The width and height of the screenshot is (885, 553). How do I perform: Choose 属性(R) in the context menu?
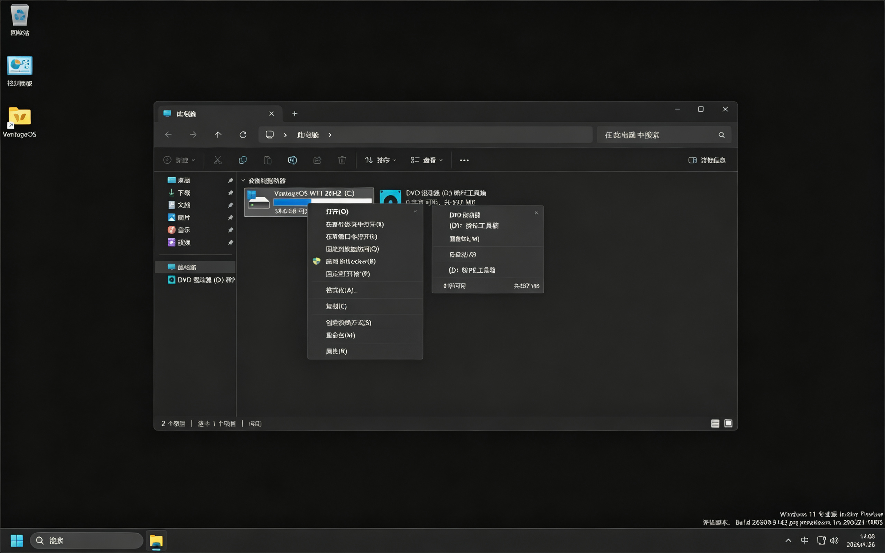pyautogui.click(x=365, y=351)
